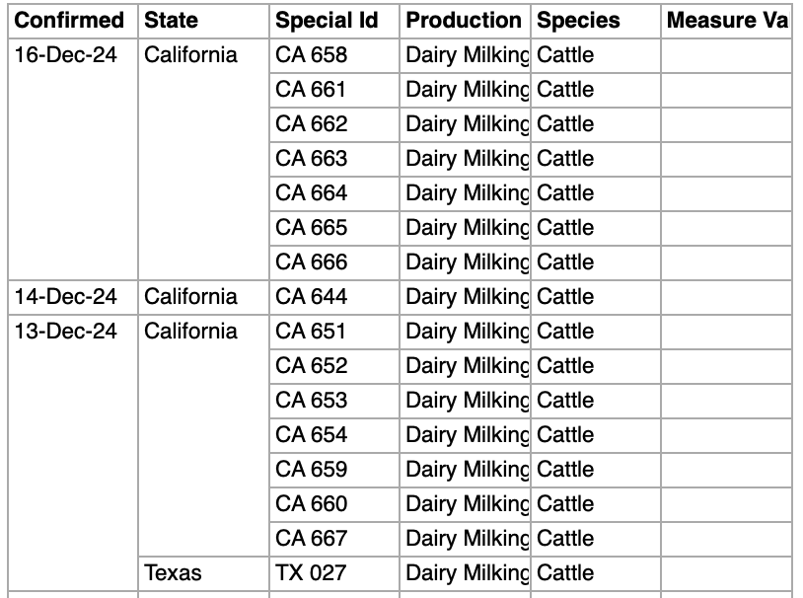Select the CA 651 cell
Screen dimensions: 803x598
tap(312, 332)
